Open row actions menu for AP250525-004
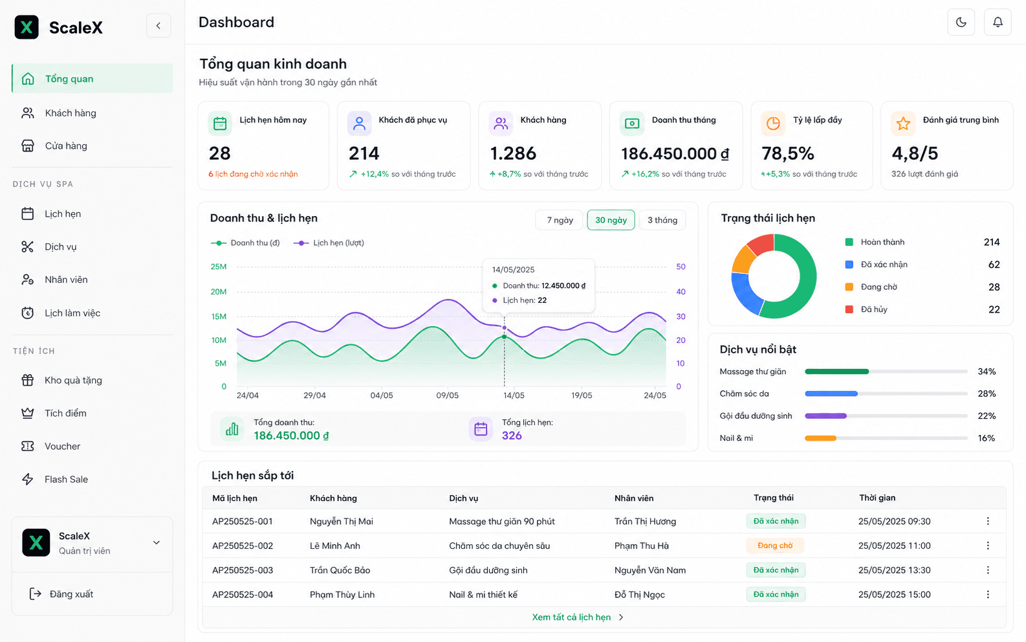This screenshot has height=642, width=1026. [988, 595]
